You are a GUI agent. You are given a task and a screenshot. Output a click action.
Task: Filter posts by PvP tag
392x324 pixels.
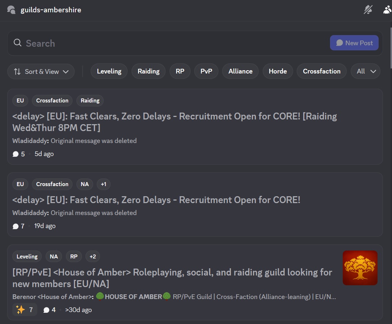pos(206,71)
